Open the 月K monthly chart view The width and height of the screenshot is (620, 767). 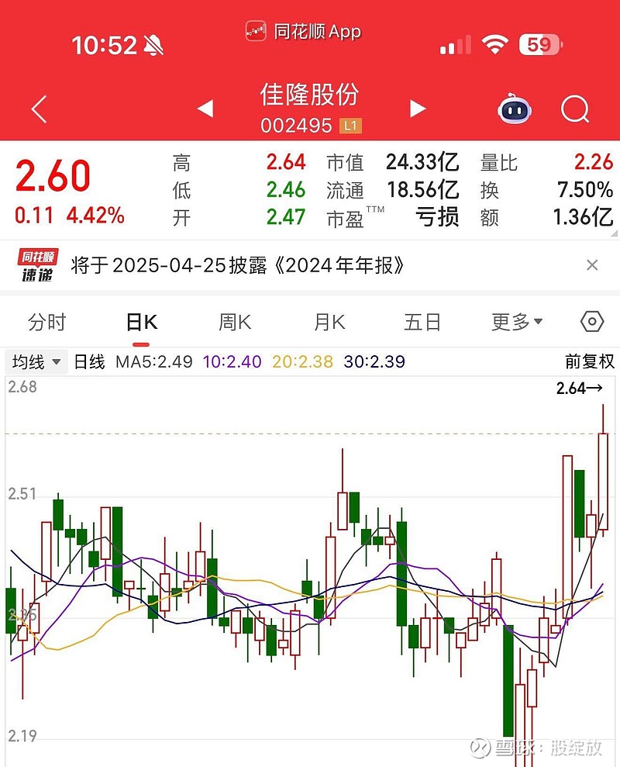328,321
